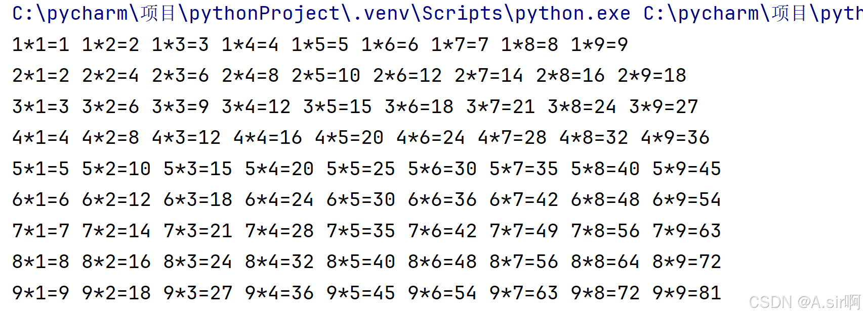Viewport: 863px width, 317px height.
Task: Click the 4*4=16 entry
Action: (268, 138)
